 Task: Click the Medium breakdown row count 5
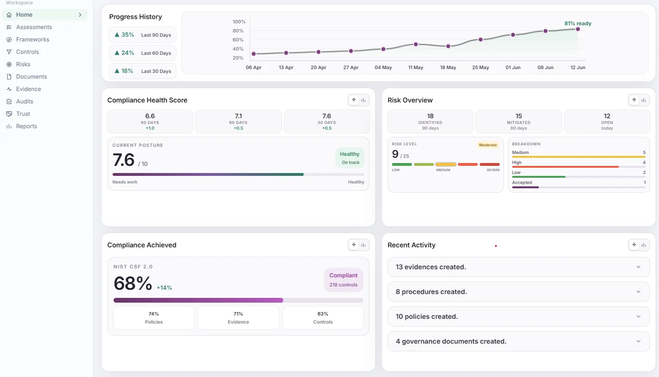[x=644, y=153]
